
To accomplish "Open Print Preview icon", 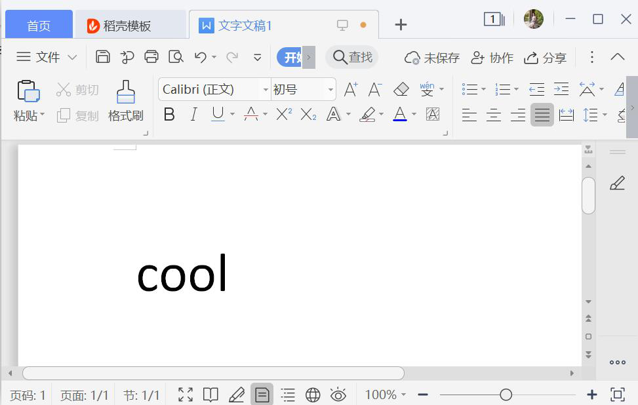I will [176, 57].
